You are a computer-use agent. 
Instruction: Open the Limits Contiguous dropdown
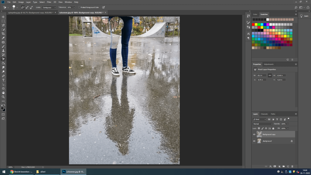50,7
